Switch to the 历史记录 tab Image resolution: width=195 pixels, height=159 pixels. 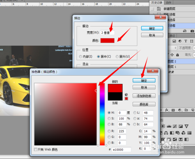coord(157,3)
